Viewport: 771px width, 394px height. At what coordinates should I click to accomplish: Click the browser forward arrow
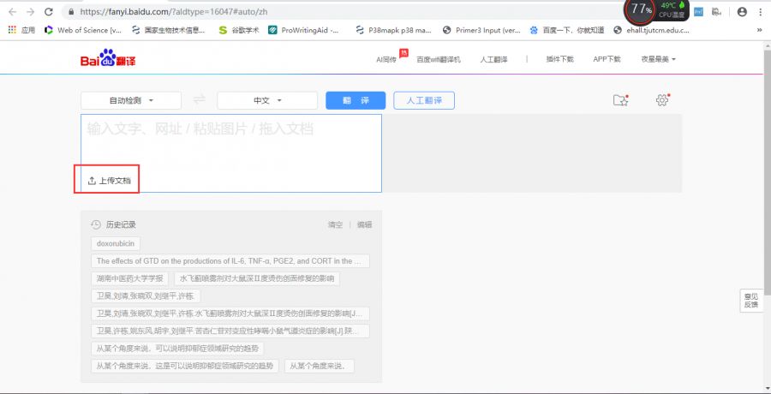[x=30, y=12]
